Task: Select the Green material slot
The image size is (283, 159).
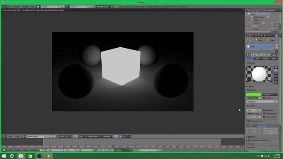Action: pyautogui.click(x=260, y=46)
